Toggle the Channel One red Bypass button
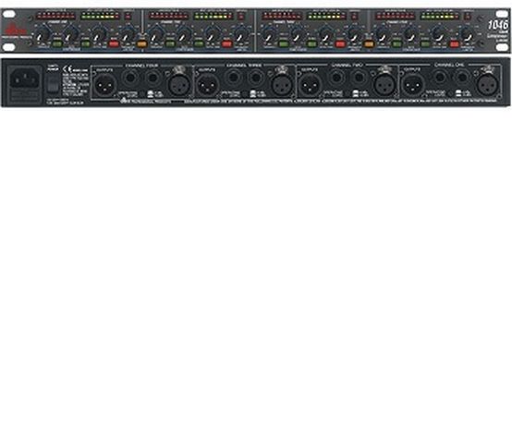 [114, 43]
